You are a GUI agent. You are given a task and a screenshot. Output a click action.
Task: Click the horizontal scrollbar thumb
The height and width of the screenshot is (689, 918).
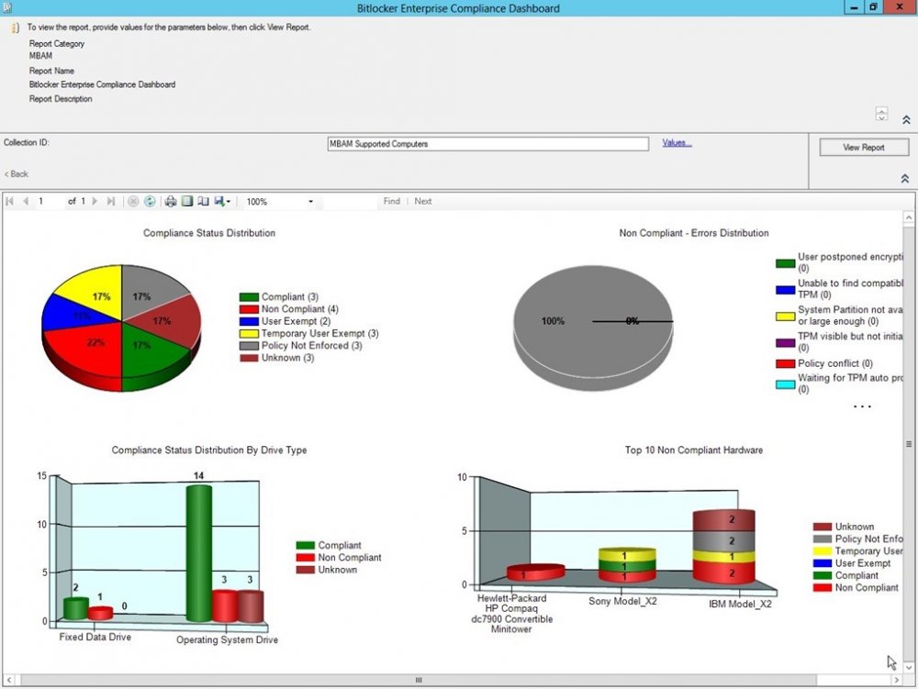coord(418,680)
